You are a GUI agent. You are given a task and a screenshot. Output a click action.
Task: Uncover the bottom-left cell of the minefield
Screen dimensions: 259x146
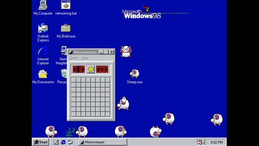click(x=74, y=114)
